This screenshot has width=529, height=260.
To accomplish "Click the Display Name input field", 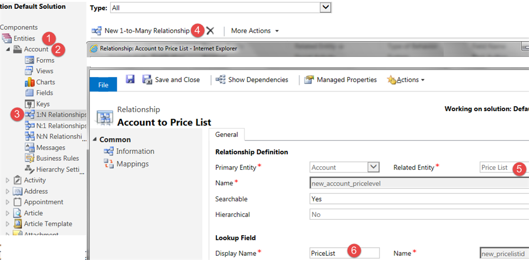I will (344, 253).
